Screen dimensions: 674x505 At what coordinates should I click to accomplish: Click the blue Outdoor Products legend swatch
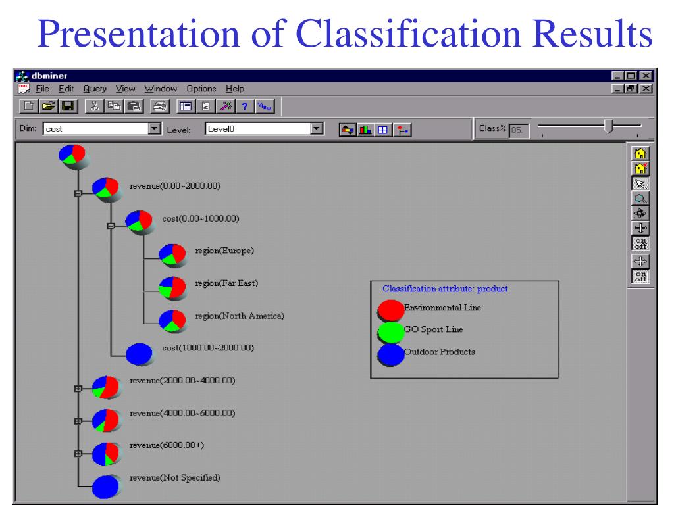coord(391,354)
